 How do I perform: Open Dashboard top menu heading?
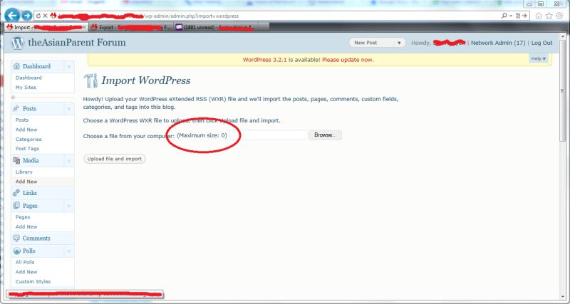(x=36, y=66)
